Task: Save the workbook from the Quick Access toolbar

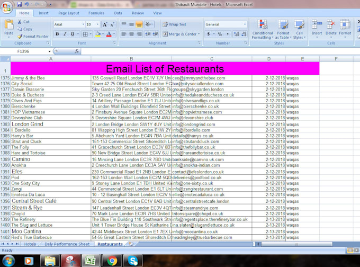Action: (19, 4)
